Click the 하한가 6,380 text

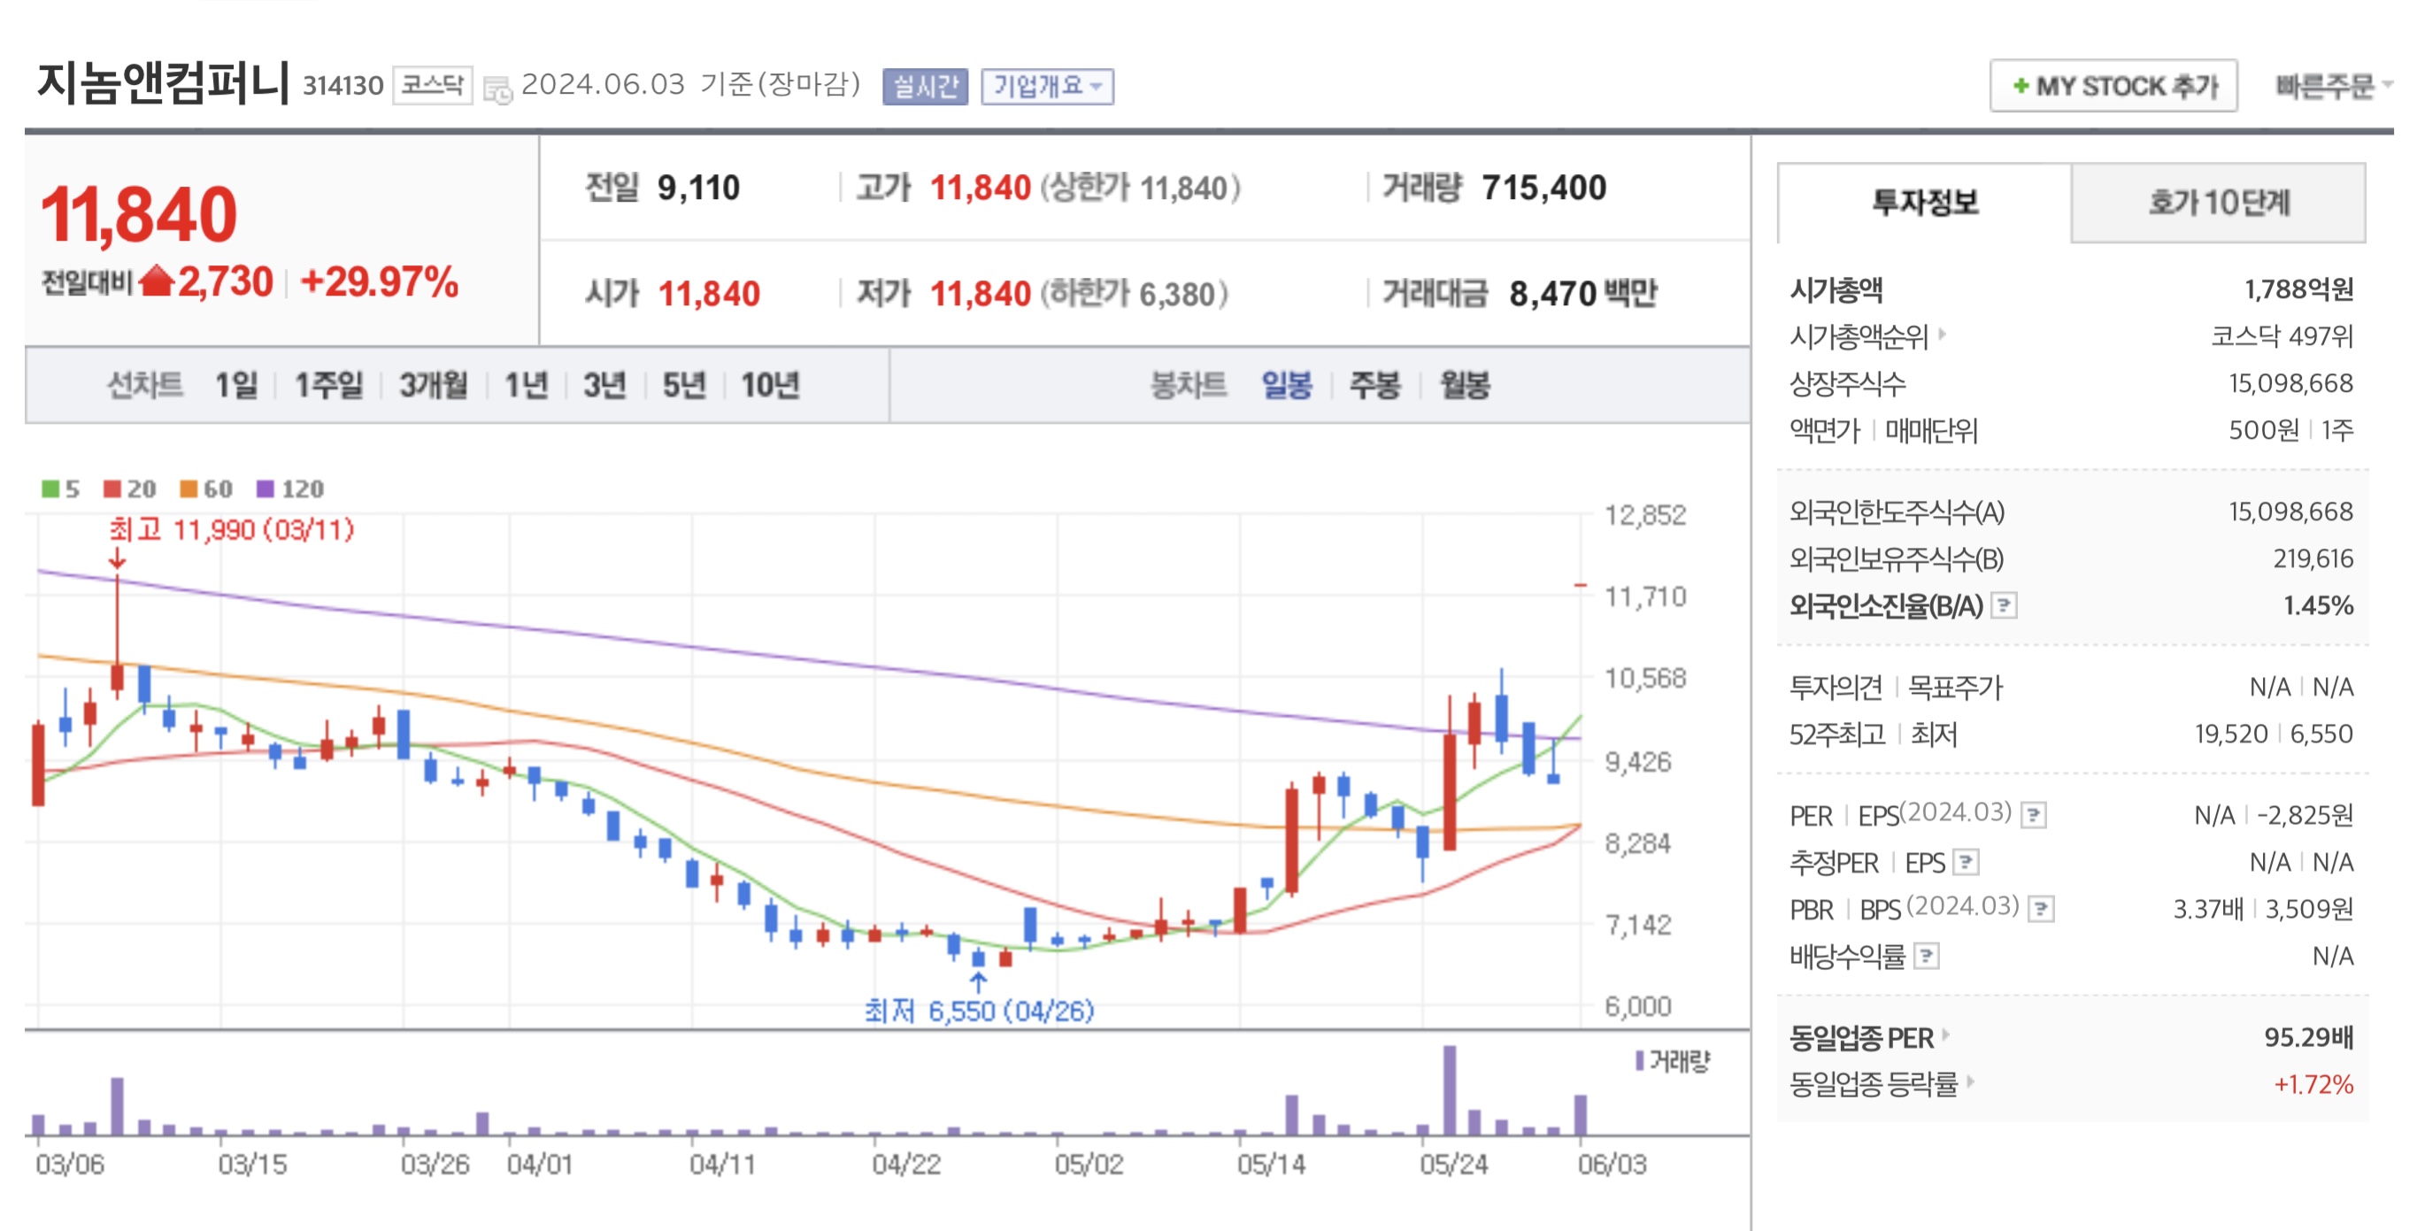click(1134, 294)
